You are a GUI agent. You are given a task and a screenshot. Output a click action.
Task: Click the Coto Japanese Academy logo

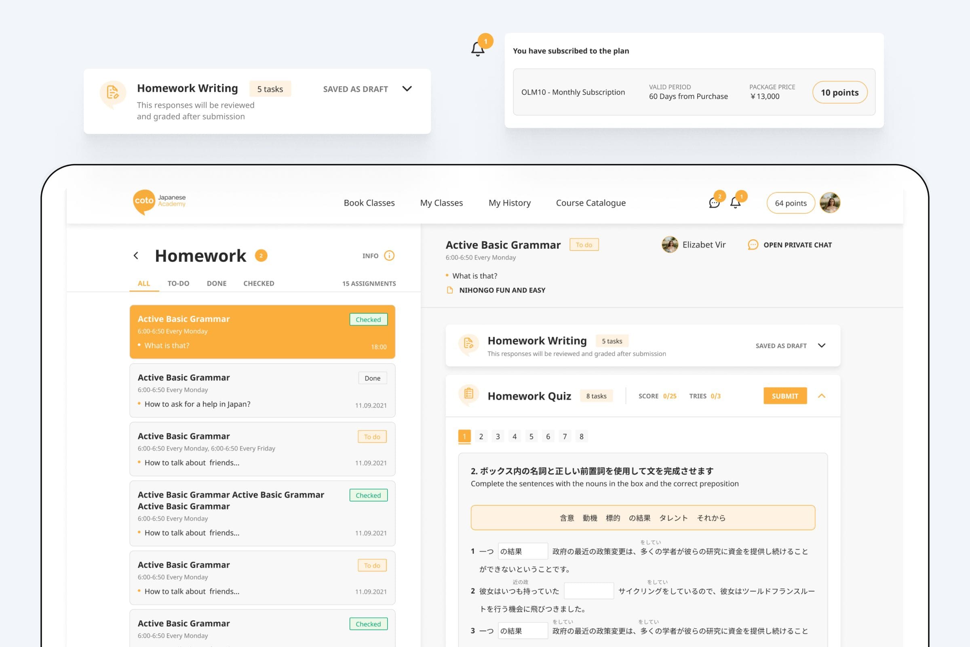159,202
